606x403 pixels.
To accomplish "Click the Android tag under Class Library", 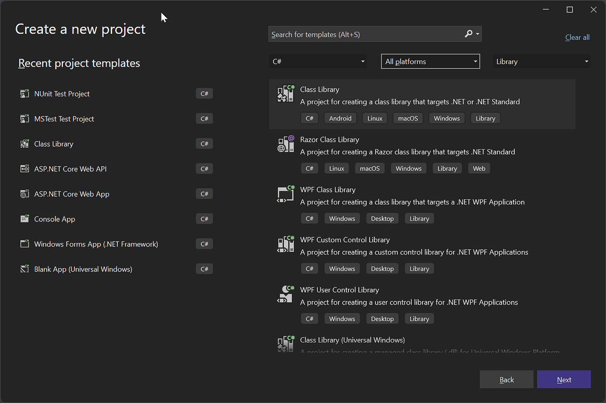I will (340, 118).
